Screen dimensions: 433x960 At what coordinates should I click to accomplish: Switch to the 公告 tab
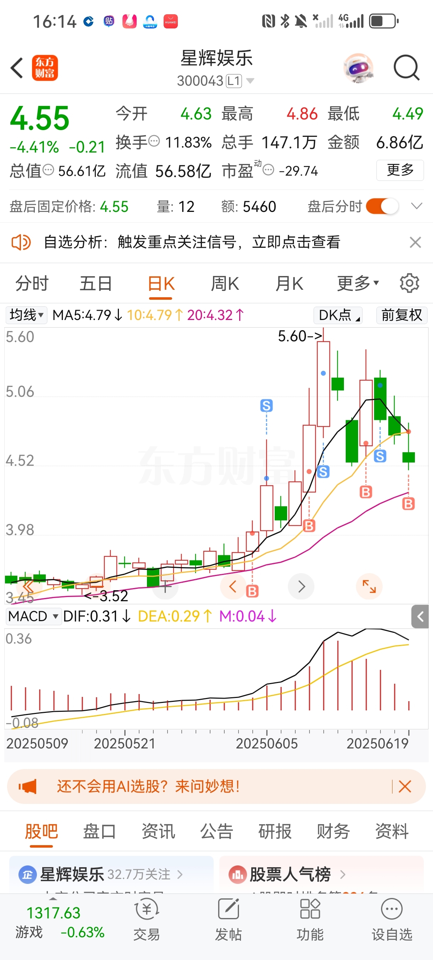pyautogui.click(x=217, y=831)
